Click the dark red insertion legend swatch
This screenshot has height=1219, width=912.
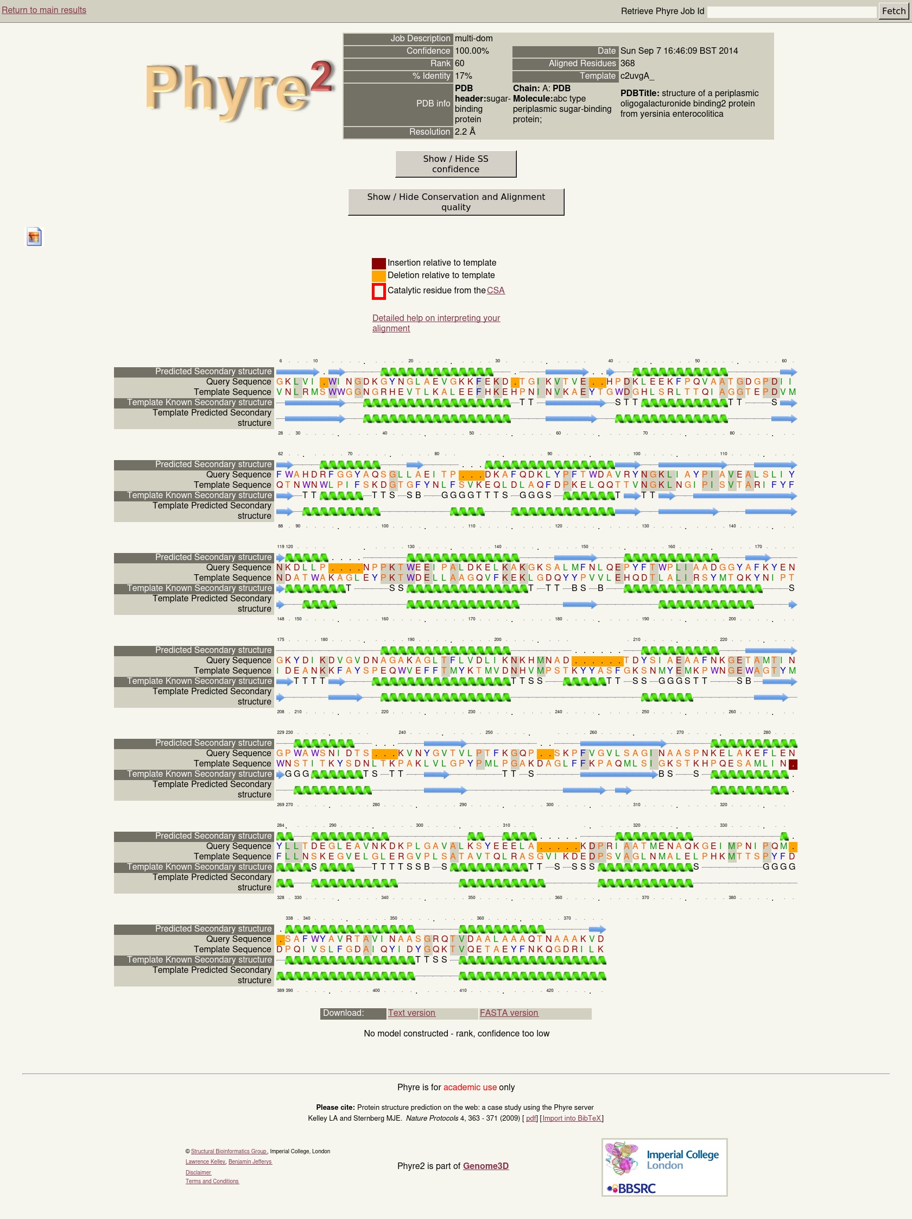378,263
